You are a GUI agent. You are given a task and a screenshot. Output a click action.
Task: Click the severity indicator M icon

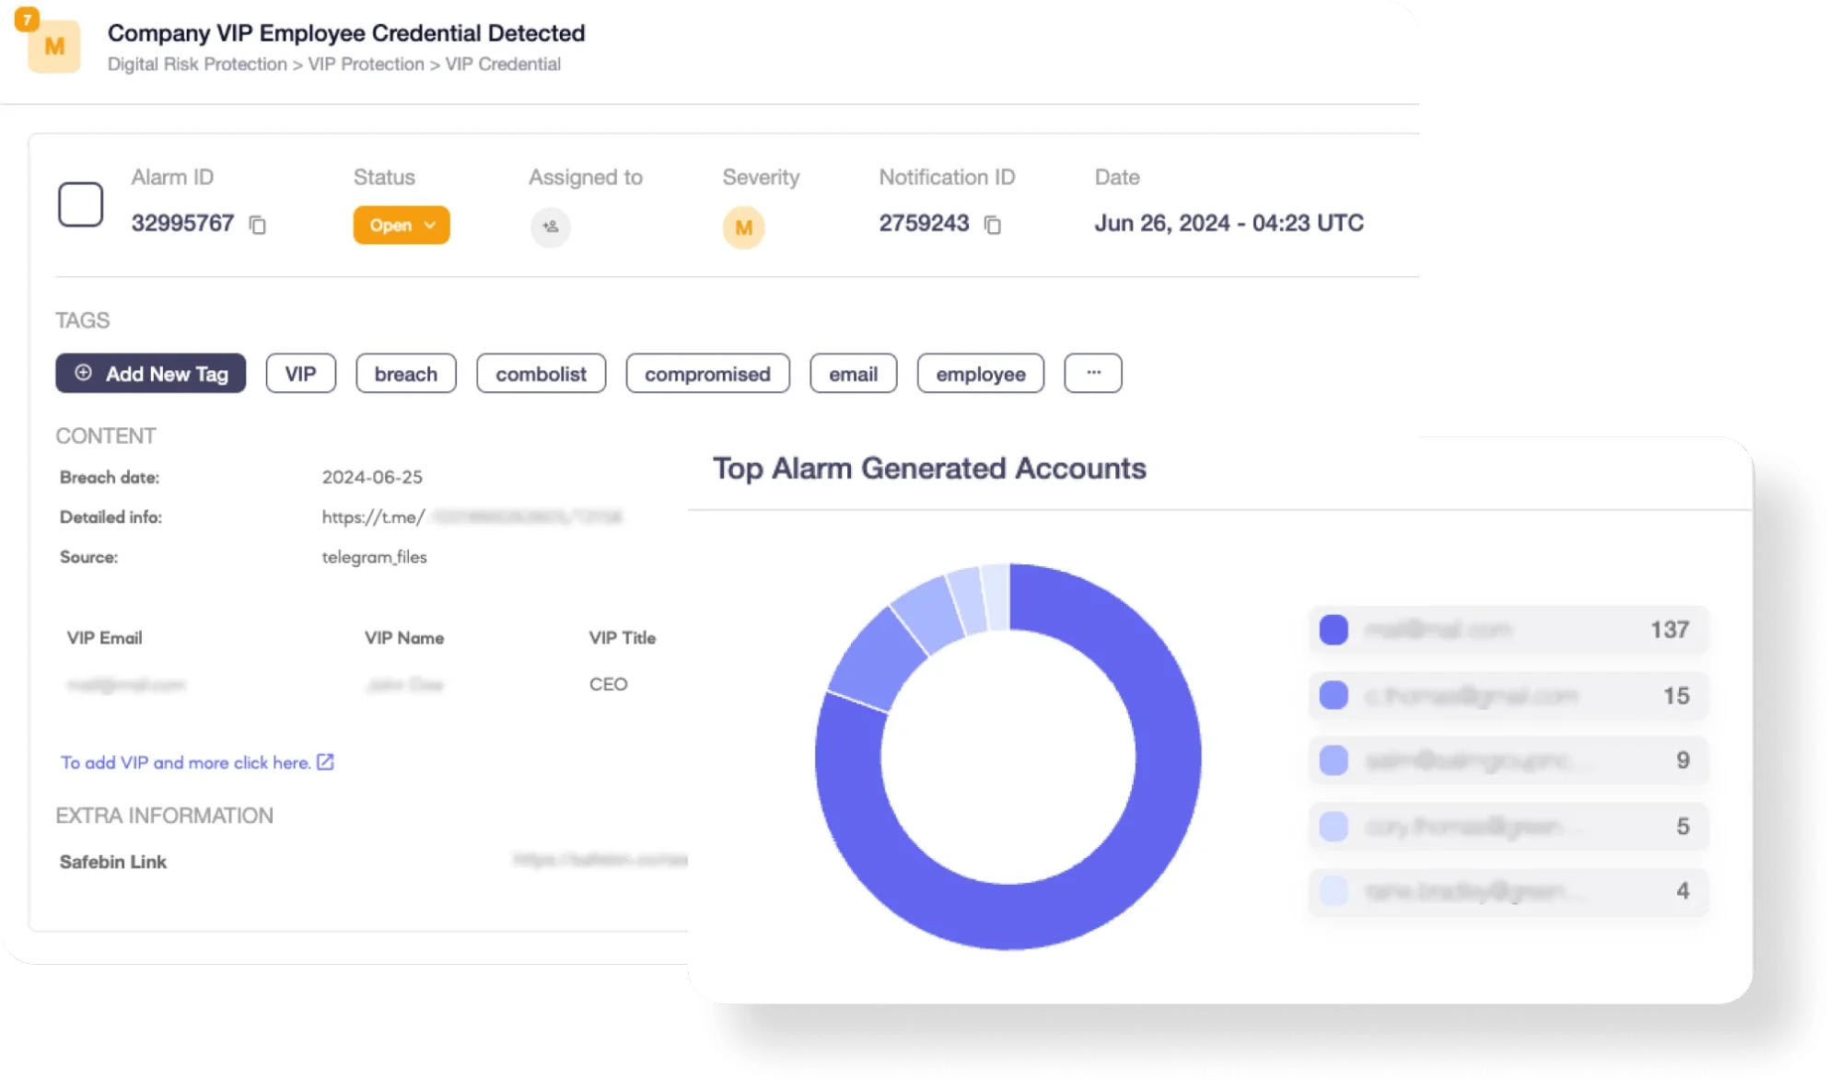pos(743,226)
